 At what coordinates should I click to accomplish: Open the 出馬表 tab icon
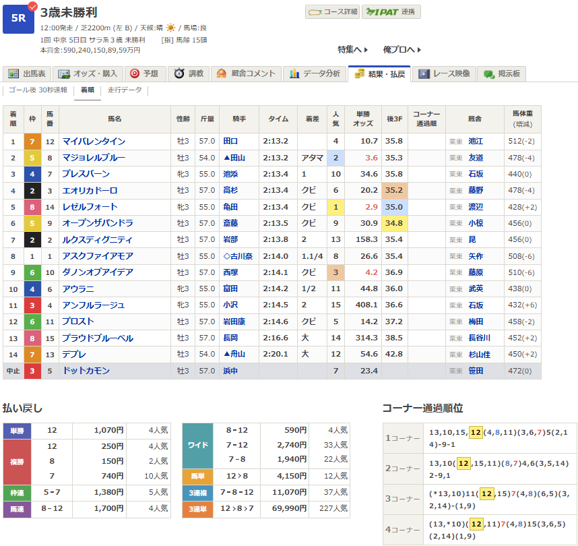(x=13, y=74)
